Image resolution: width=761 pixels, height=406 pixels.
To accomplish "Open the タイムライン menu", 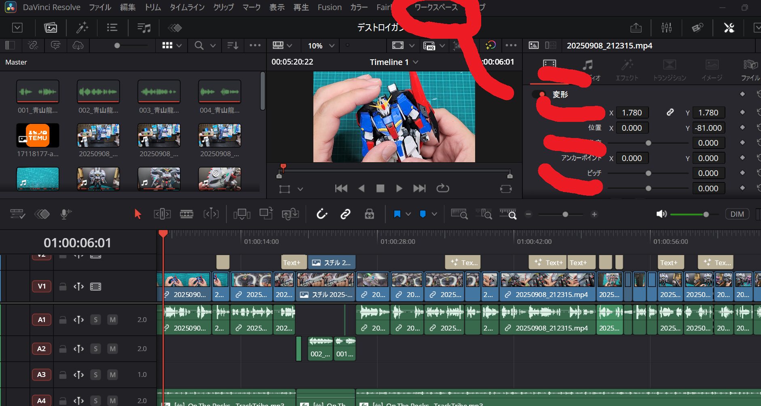I will (187, 7).
